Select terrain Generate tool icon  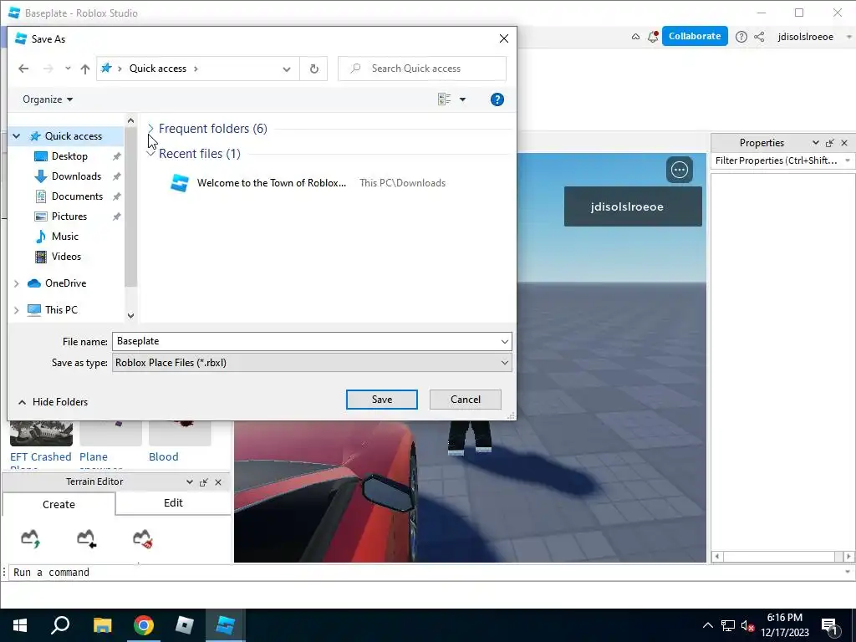click(x=31, y=539)
